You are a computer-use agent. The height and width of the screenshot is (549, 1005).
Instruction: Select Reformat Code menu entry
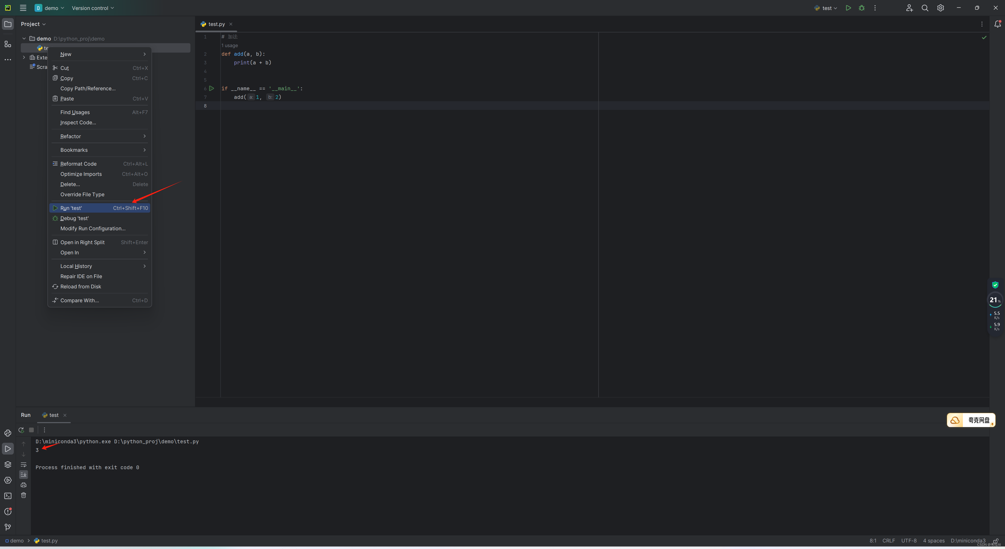[99, 164]
